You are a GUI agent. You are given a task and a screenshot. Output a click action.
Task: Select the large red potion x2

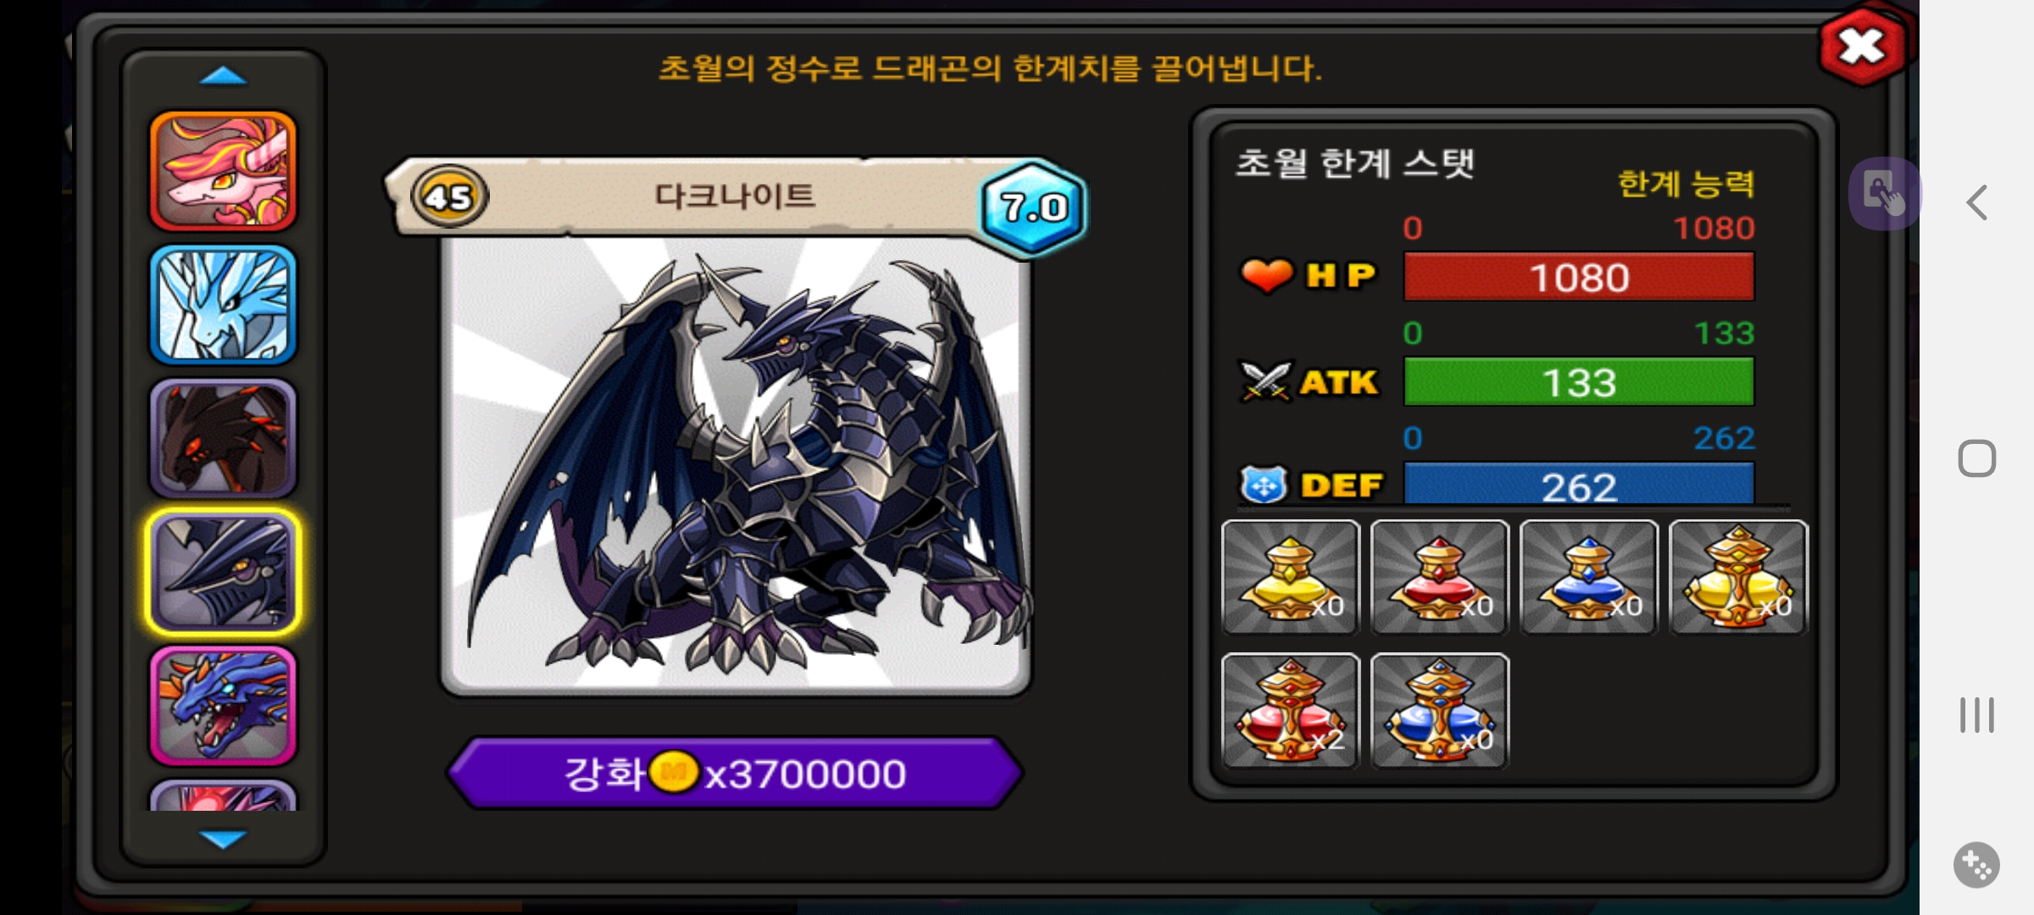1290,710
